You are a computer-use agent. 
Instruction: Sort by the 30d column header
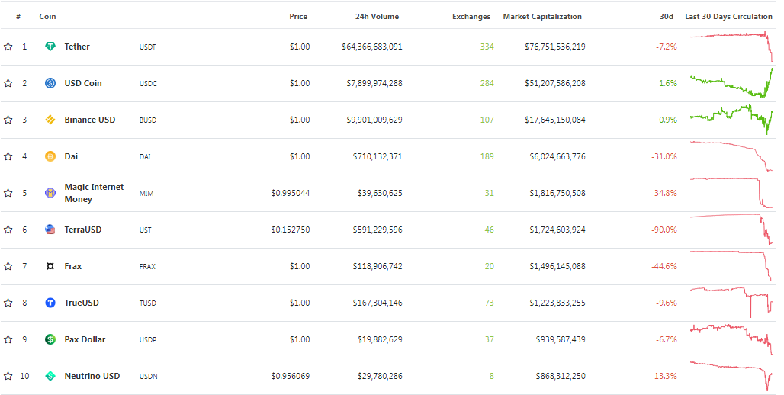click(x=667, y=17)
